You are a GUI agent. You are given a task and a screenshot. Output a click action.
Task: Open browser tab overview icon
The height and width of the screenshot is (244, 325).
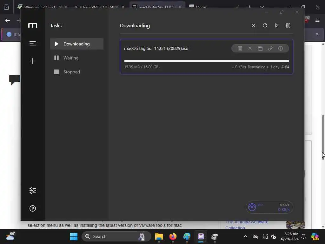6,7
